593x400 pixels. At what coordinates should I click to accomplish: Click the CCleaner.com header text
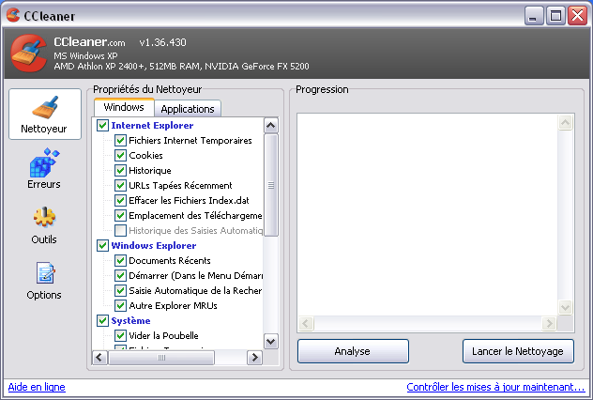(x=89, y=42)
